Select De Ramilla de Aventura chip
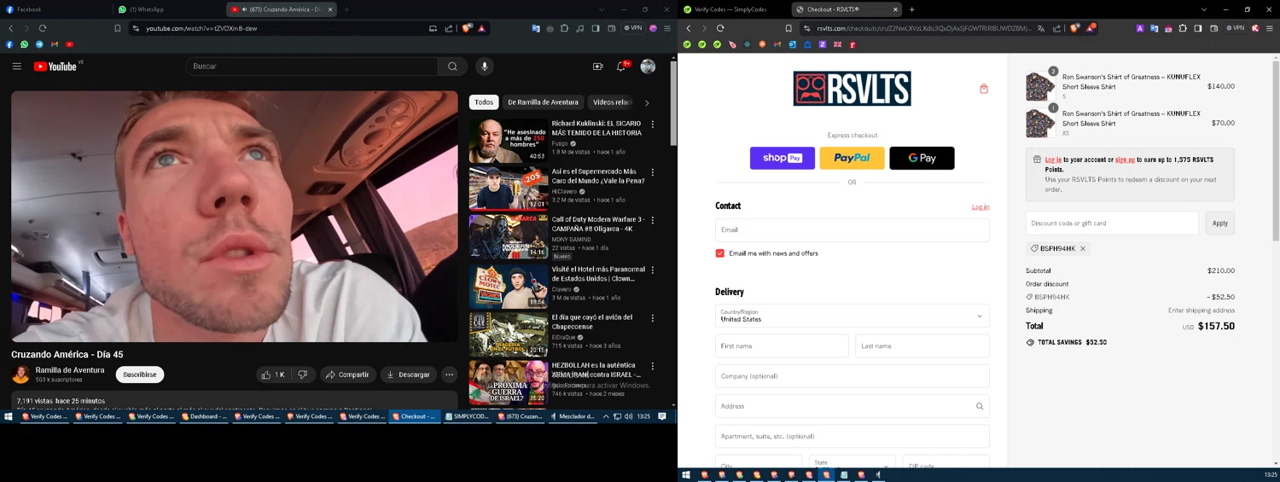Viewport: 1280px width, 482px height. coord(543,102)
